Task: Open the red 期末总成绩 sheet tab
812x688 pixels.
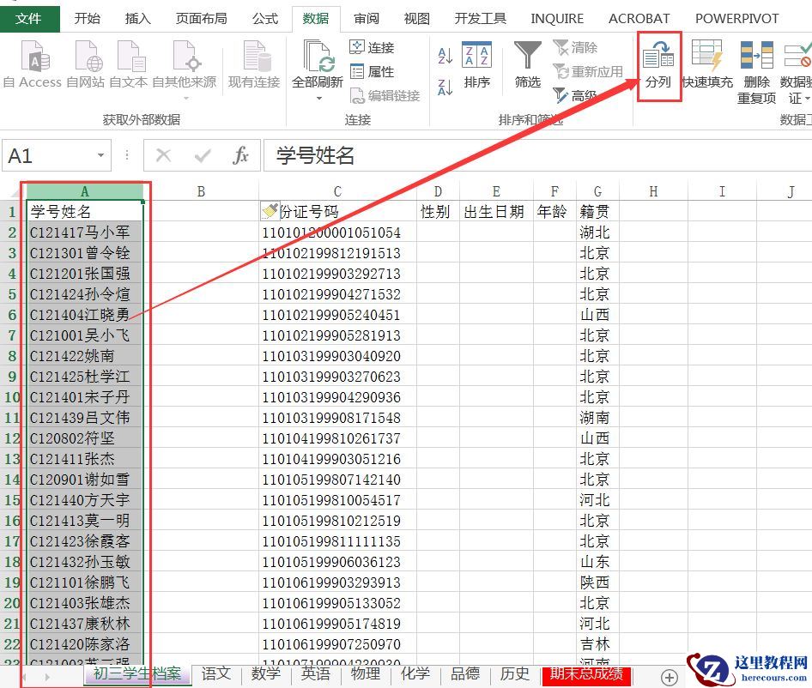Action: point(586,675)
